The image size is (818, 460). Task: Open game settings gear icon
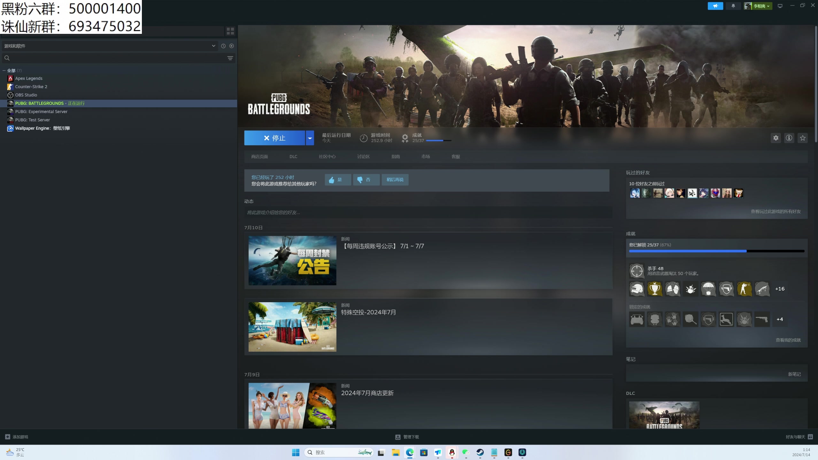tap(776, 138)
